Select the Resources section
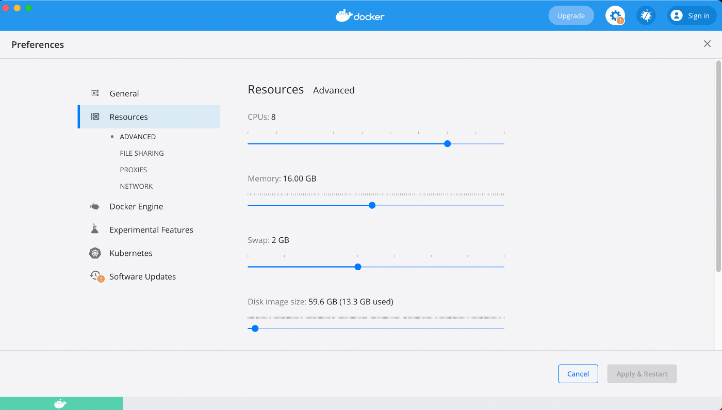This screenshot has height=410, width=722. (x=149, y=117)
